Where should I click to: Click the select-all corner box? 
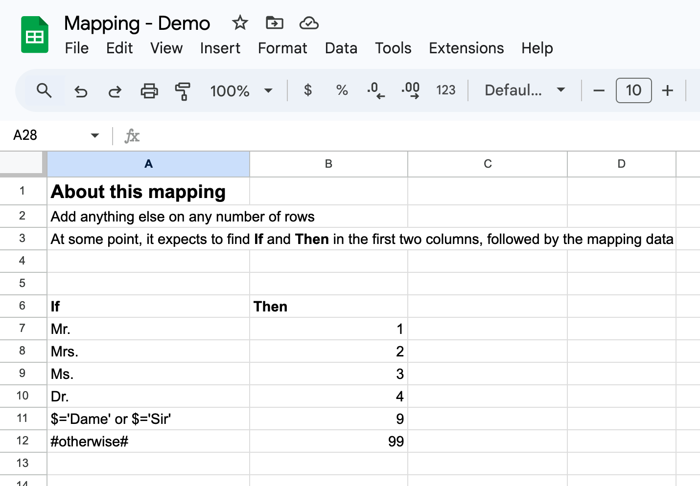[x=23, y=164]
